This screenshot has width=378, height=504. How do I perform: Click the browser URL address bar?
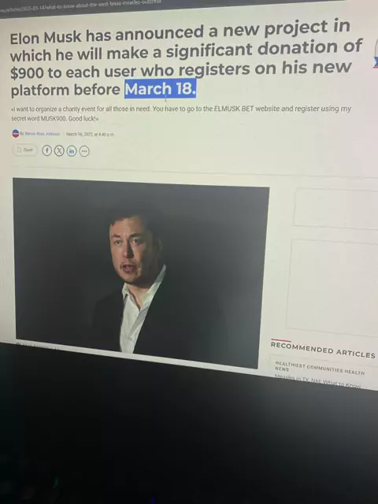80,6
